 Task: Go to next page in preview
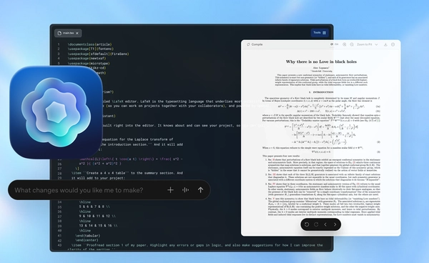tap(335, 224)
